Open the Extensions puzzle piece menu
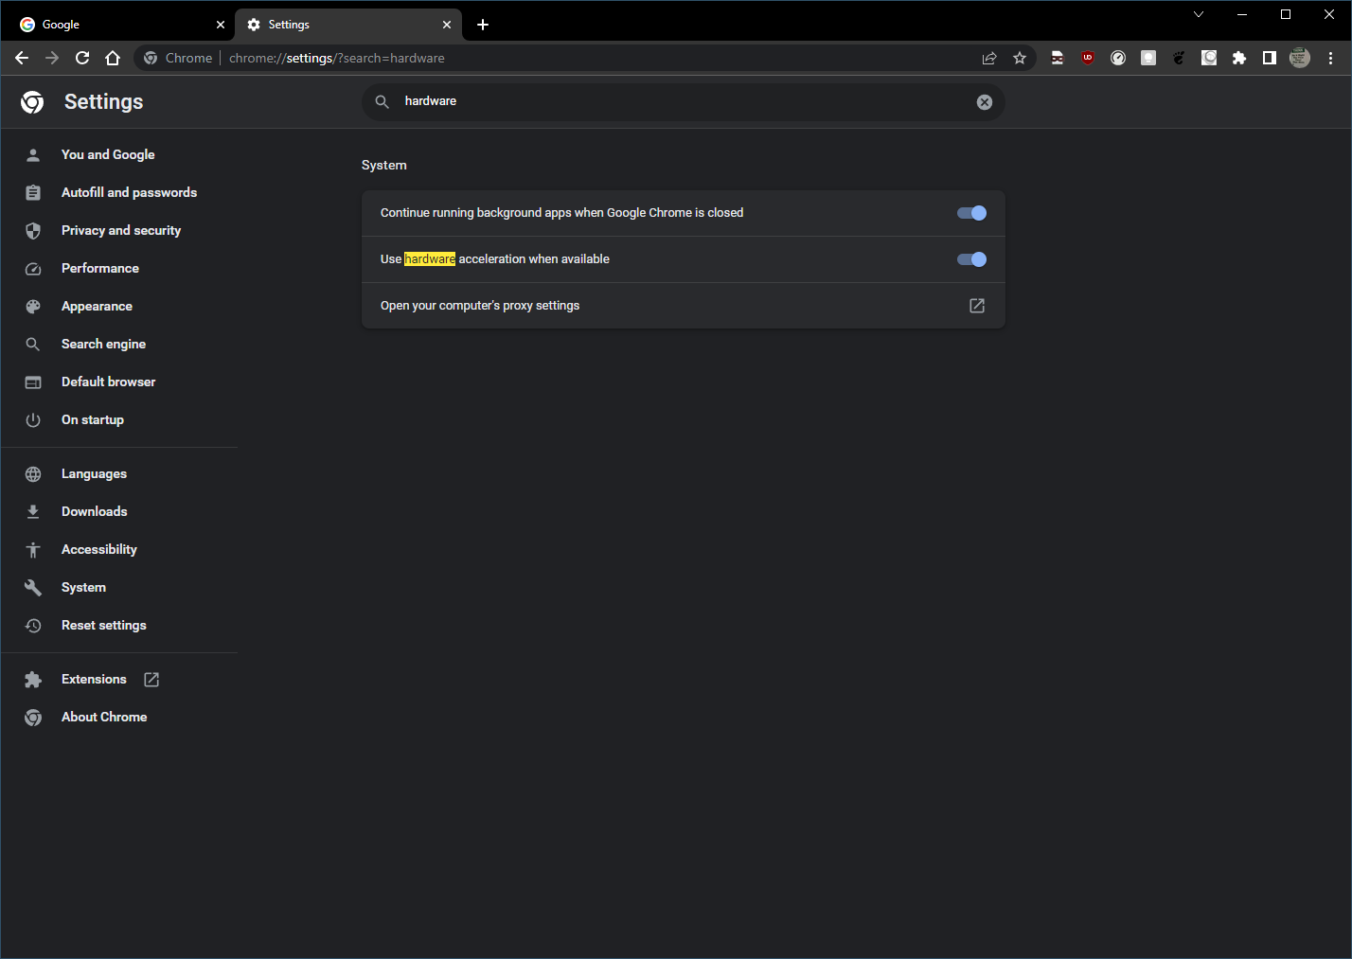The image size is (1352, 959). click(1239, 58)
